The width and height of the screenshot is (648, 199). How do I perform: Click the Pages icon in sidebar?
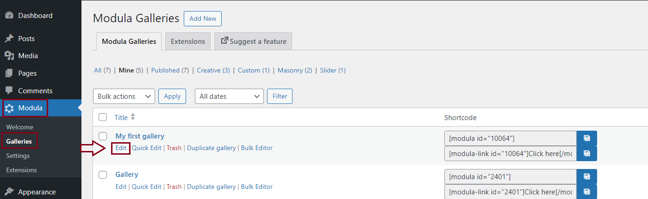click(x=9, y=73)
